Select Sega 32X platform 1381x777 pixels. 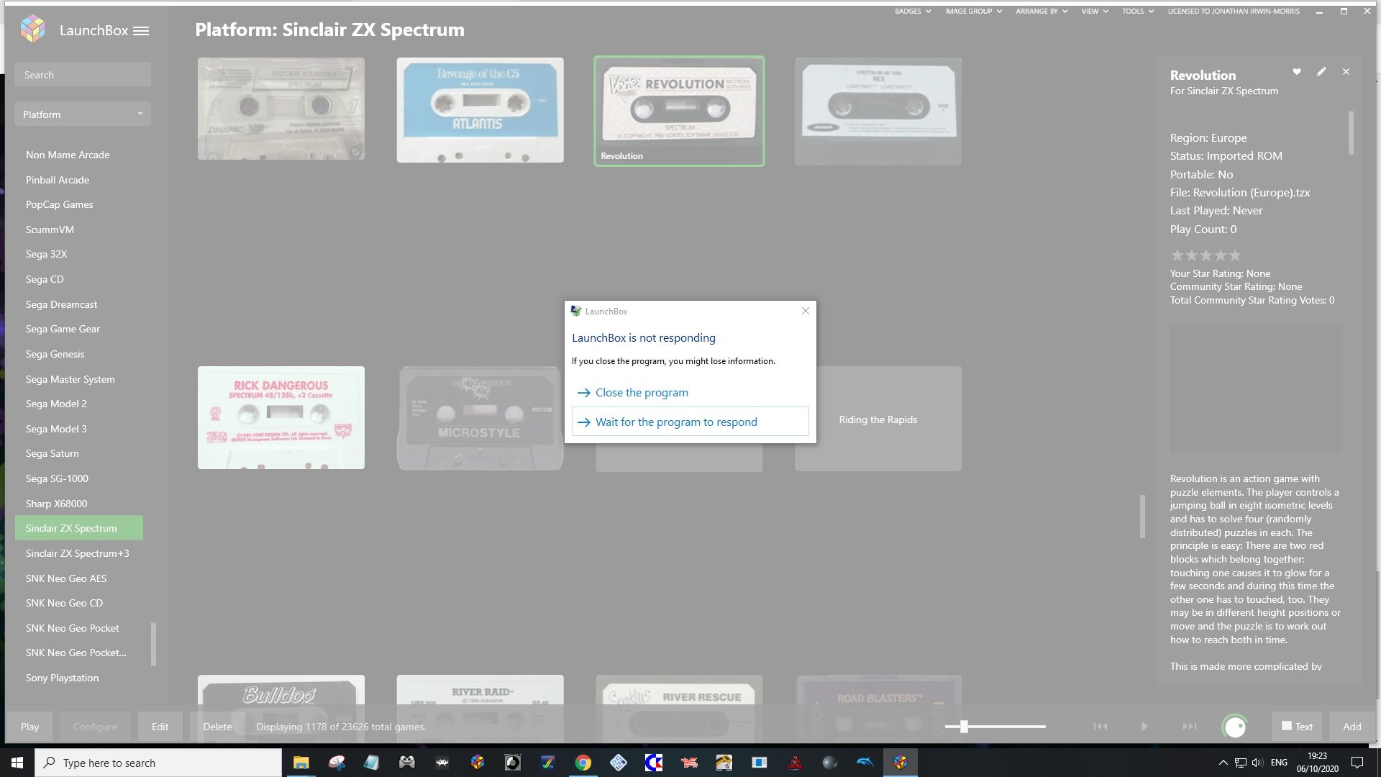pyautogui.click(x=46, y=254)
